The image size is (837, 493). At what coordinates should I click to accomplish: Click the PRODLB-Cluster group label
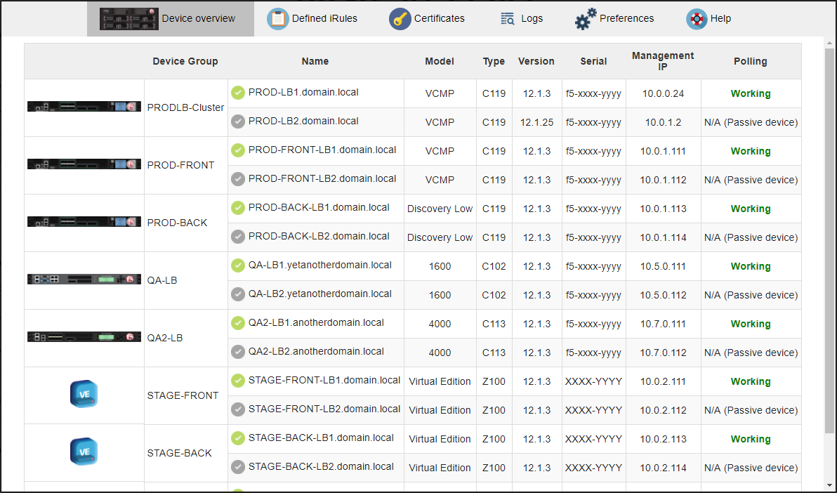(x=186, y=107)
